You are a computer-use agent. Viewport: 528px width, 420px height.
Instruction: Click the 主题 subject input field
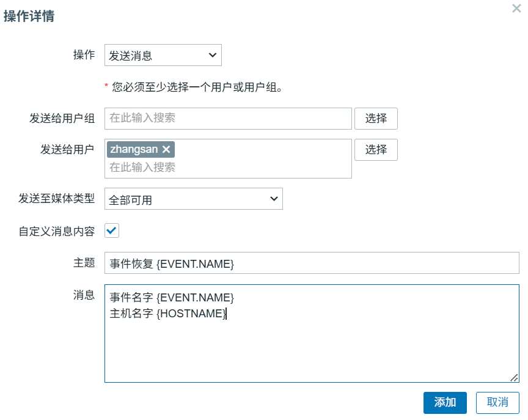pos(312,263)
